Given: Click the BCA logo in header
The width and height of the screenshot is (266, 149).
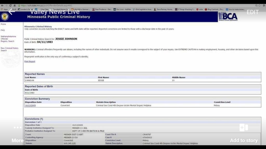Looking at the screenshot, I should pos(228,17).
